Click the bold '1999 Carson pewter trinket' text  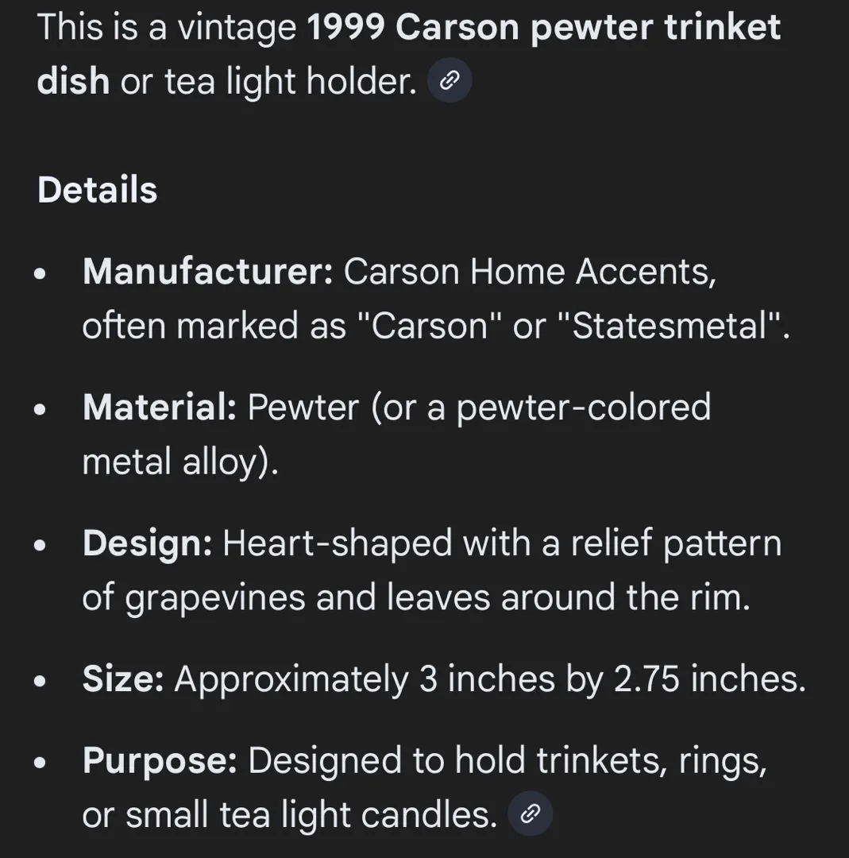pos(543,28)
